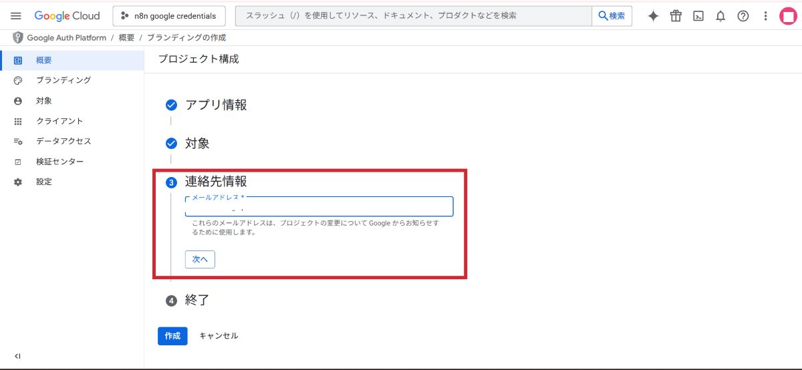The image size is (802, 370).
Task: Activate Cloud Shell terminal icon
Action: [698, 16]
